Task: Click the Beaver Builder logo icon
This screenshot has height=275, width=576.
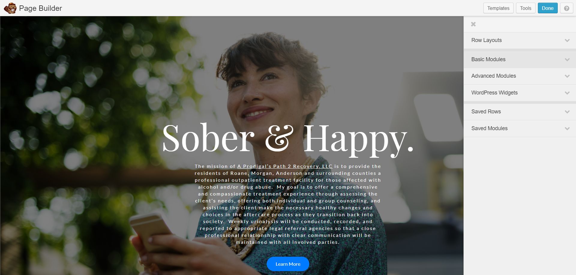Action: (x=10, y=8)
